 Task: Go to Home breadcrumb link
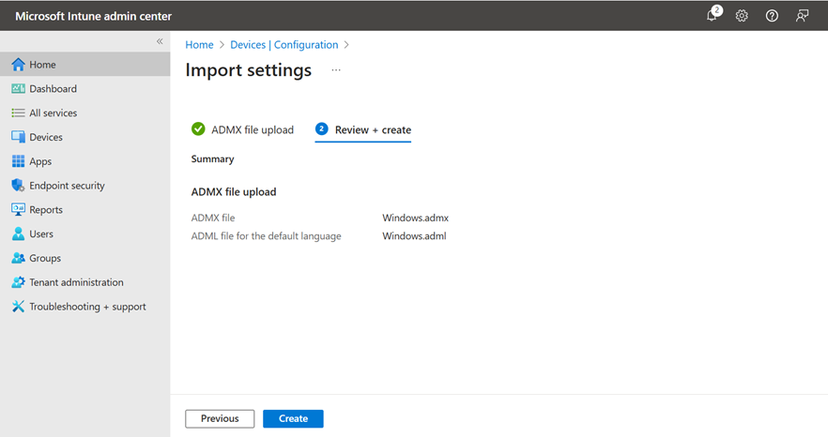pyautogui.click(x=199, y=45)
